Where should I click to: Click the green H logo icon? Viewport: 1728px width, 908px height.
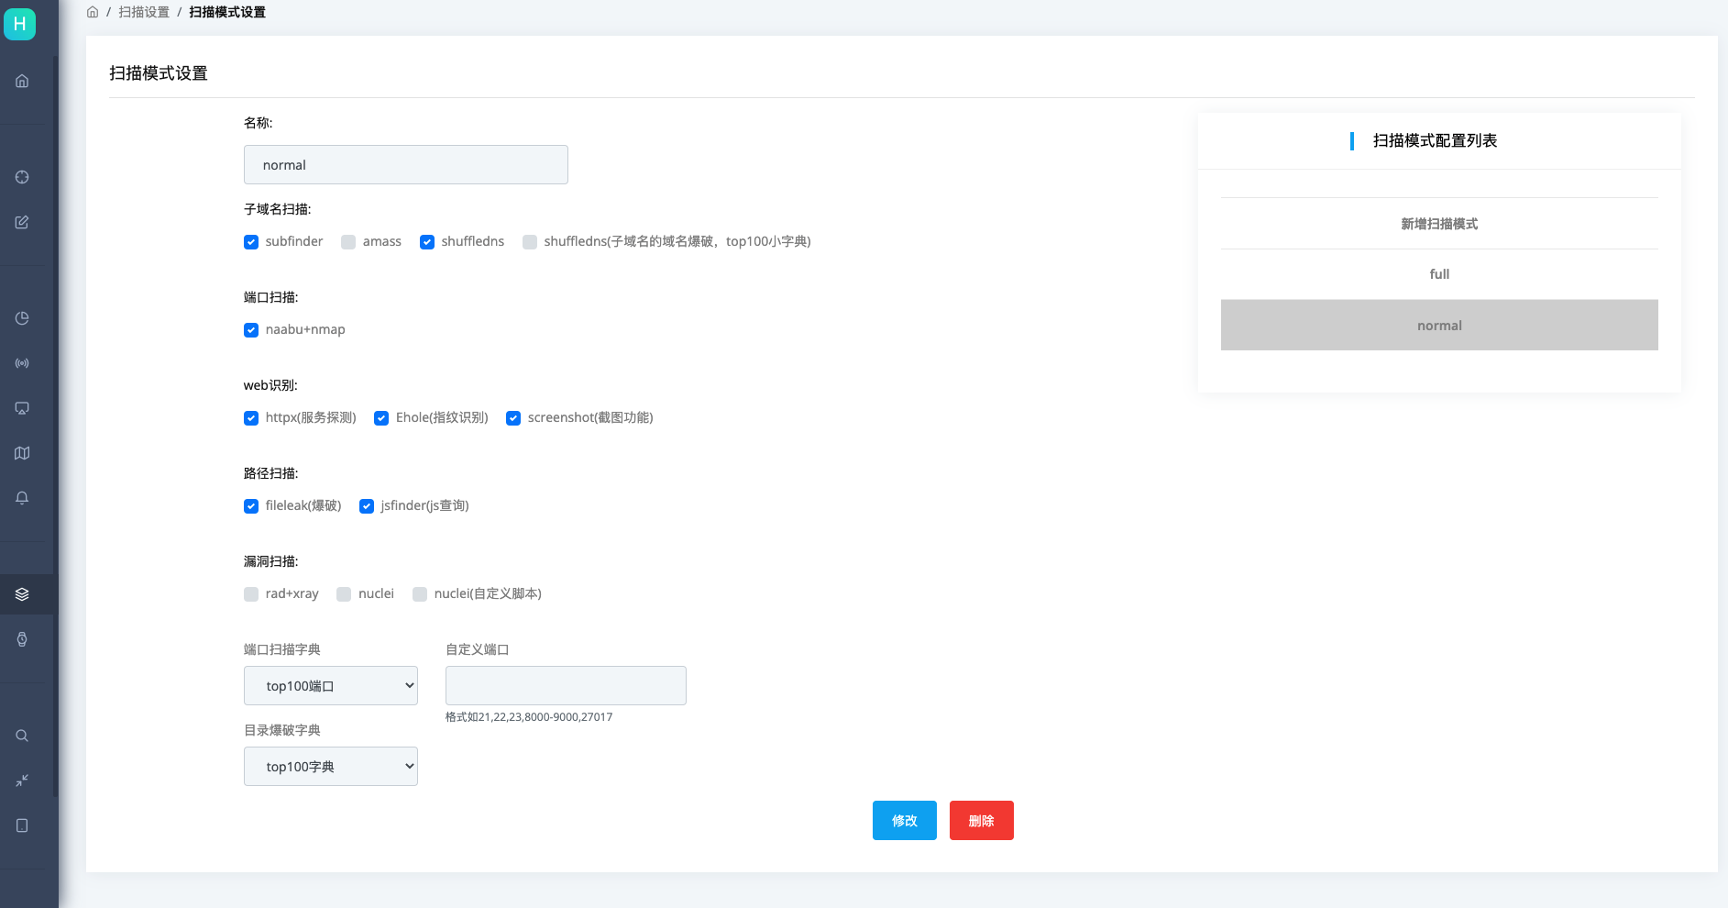pyautogui.click(x=19, y=24)
